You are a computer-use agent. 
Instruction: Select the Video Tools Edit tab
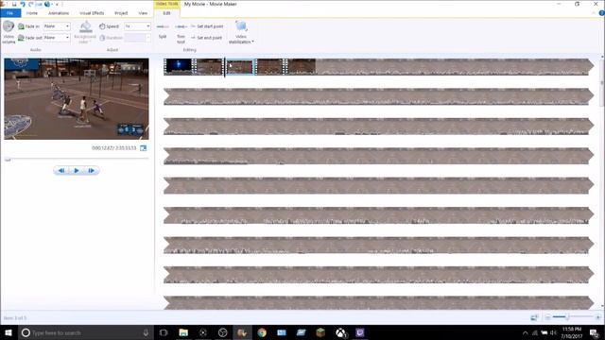(x=166, y=13)
